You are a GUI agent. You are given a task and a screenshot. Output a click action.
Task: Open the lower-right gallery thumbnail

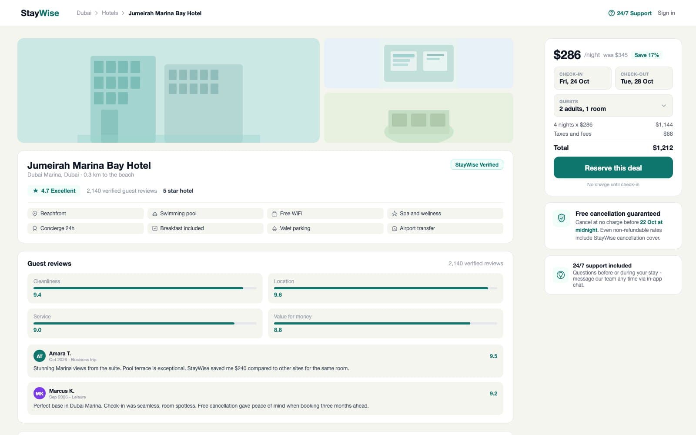[418, 117]
